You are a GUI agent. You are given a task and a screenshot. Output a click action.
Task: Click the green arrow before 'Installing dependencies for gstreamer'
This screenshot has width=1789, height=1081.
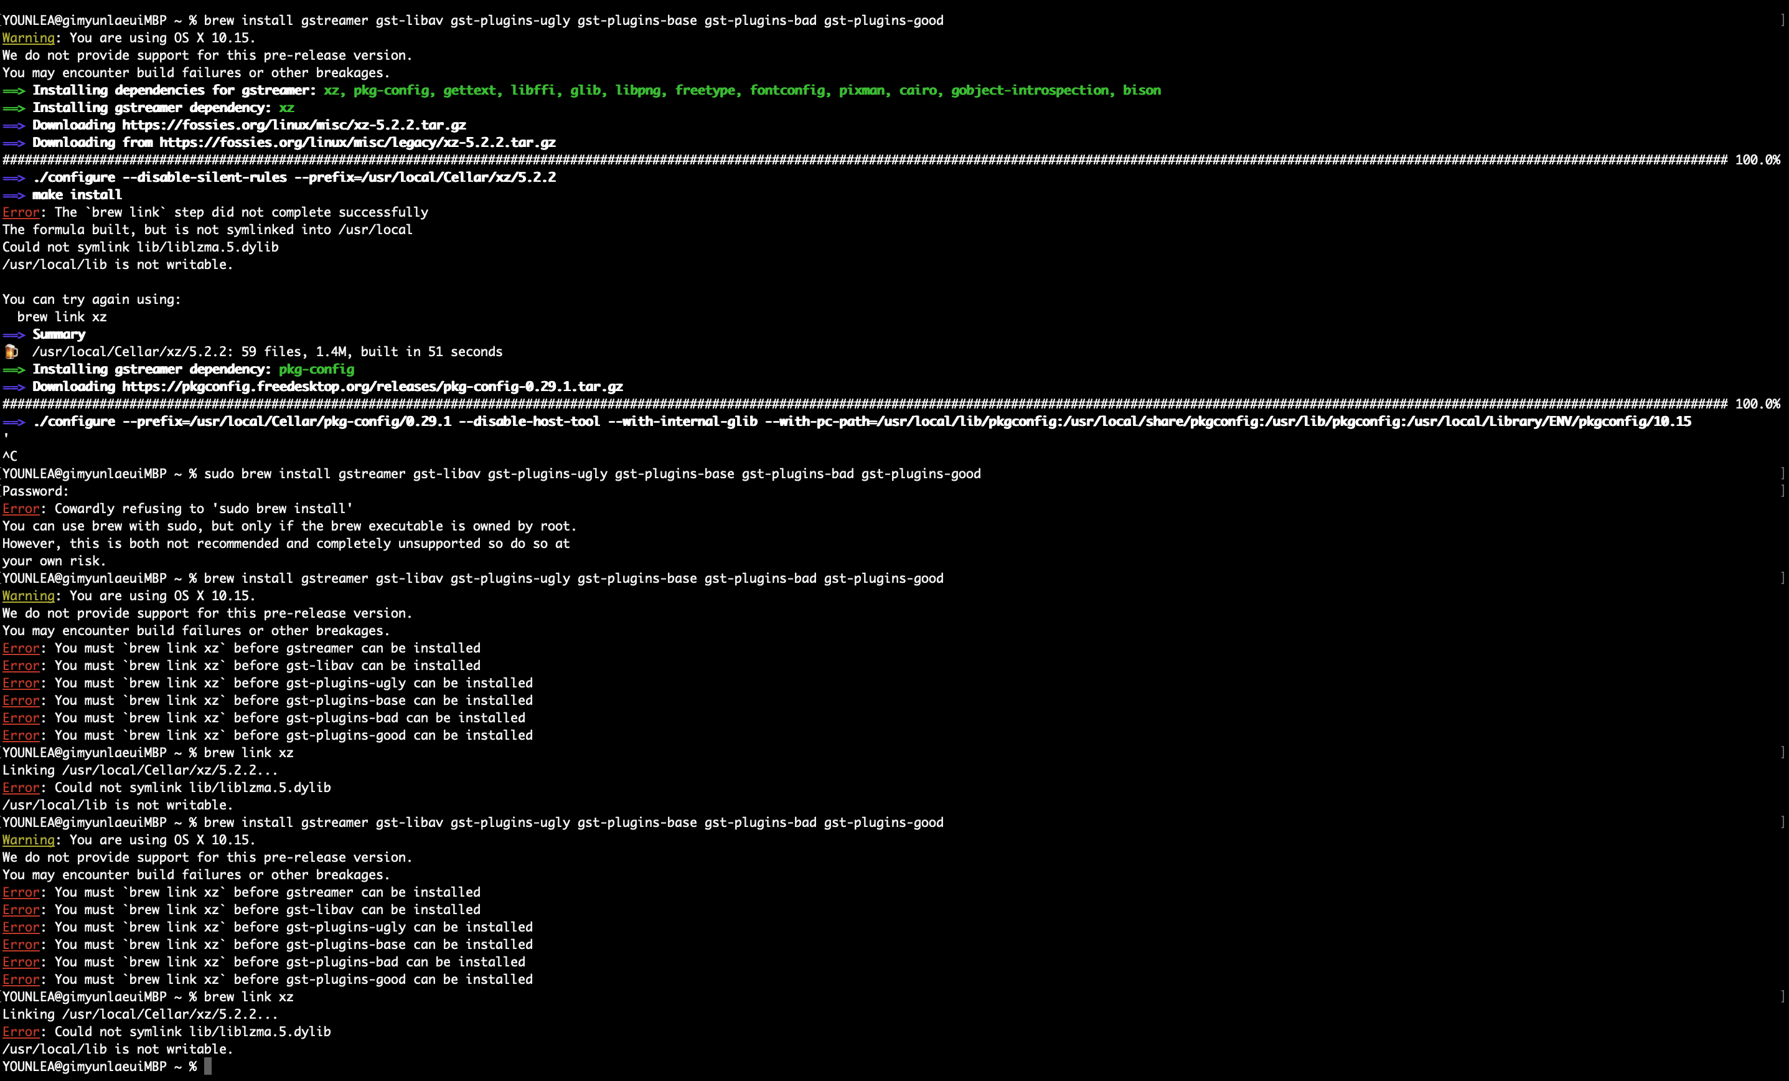click(14, 91)
